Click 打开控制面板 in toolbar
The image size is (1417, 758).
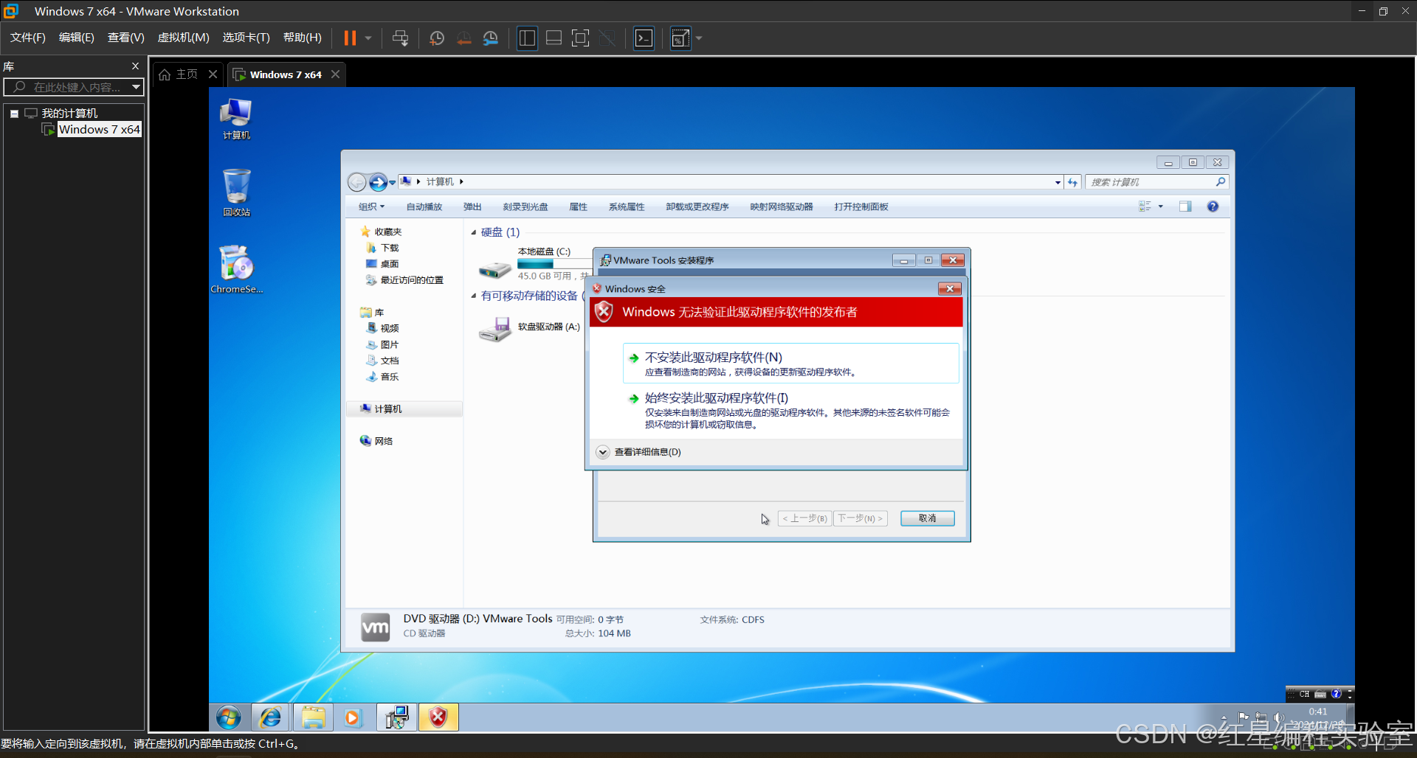pyautogui.click(x=861, y=207)
